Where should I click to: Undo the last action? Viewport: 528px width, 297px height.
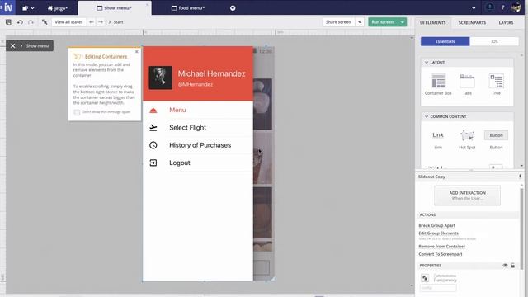[20, 22]
